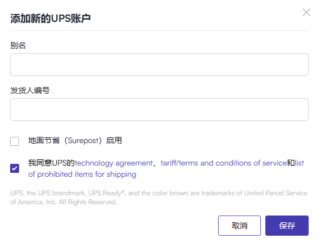Click the 添加新的UPS账户 dialog title

[x=51, y=19]
